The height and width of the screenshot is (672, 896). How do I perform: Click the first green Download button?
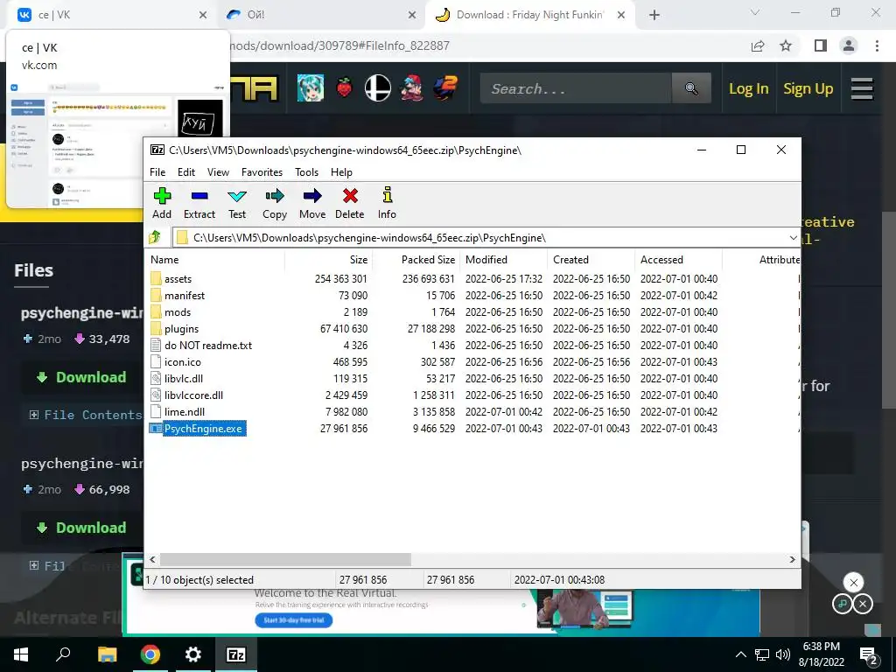coord(81,377)
